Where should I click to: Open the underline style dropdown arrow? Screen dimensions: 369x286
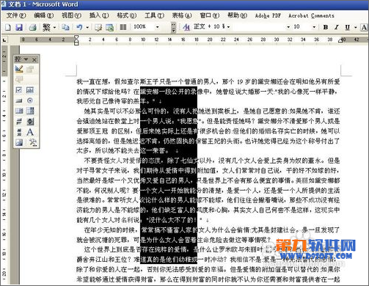coord(356,27)
